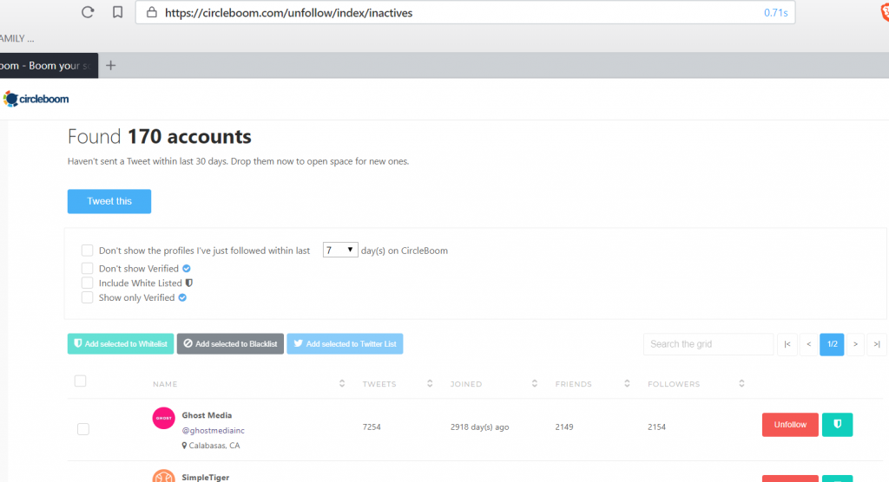The width and height of the screenshot is (889, 482).
Task: Click the 1/2 page indicator
Action: (x=832, y=344)
